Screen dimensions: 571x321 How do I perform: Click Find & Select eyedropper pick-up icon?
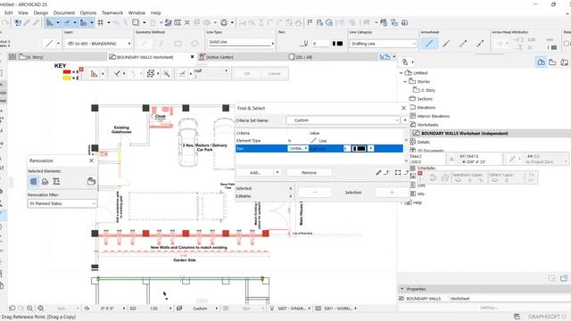pyautogui.click(x=378, y=172)
